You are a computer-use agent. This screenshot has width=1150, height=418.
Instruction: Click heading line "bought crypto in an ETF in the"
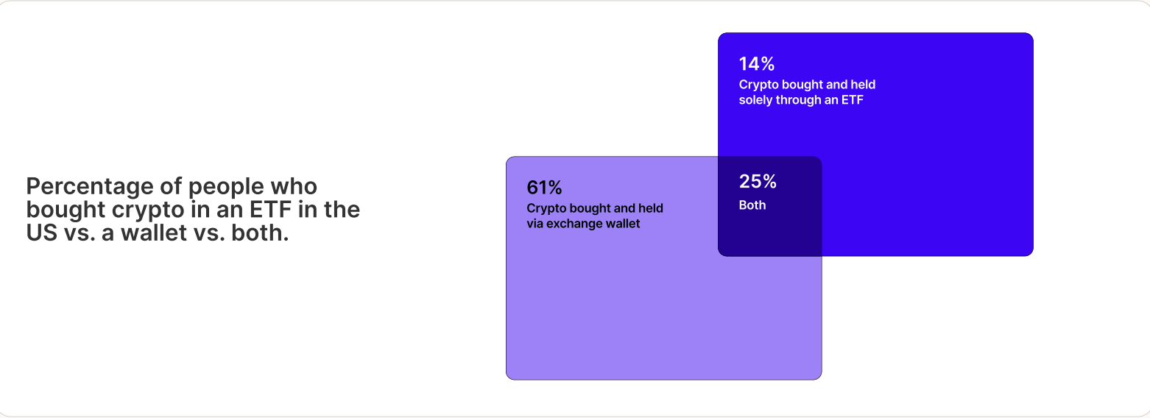(x=193, y=210)
